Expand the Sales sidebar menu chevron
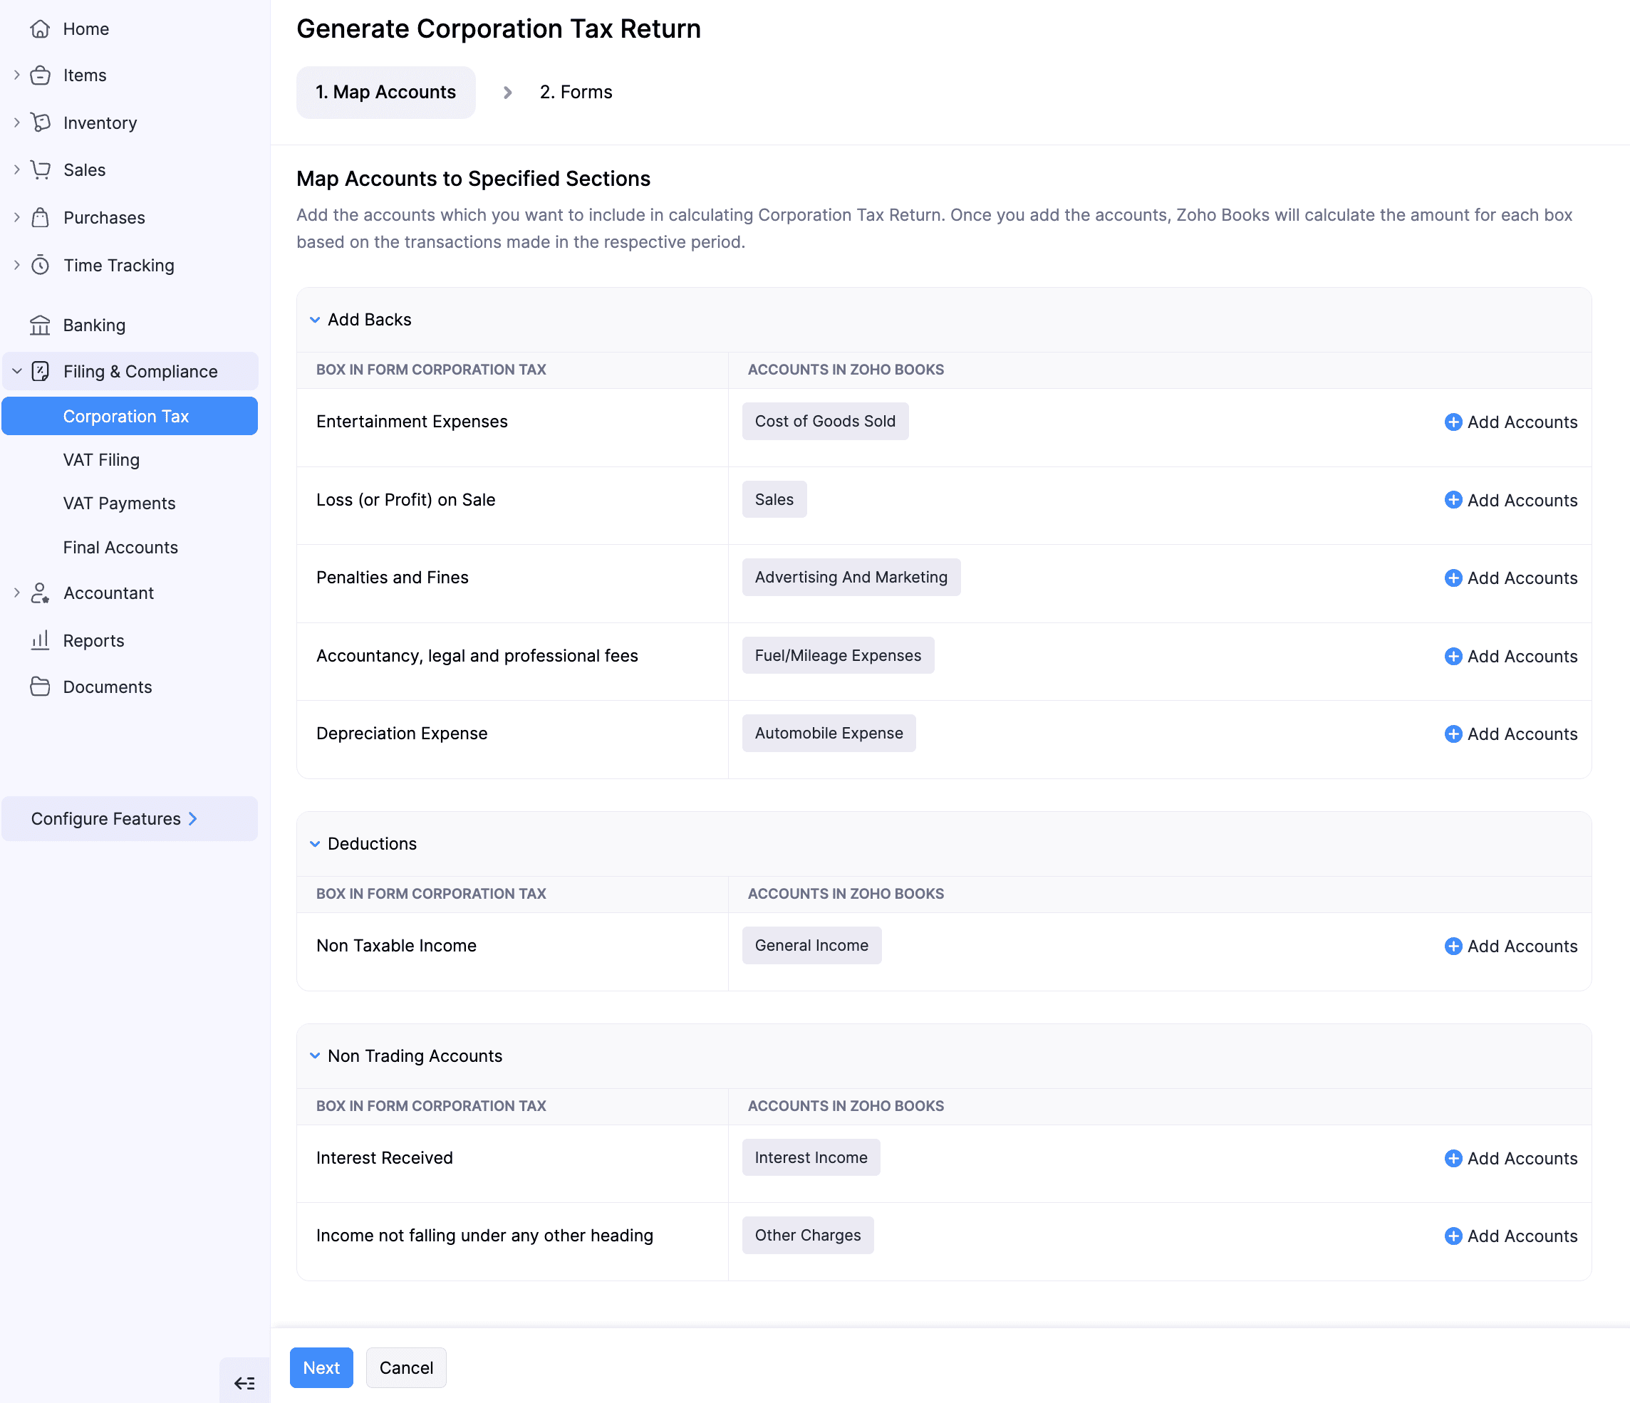The height and width of the screenshot is (1403, 1630). [16, 170]
